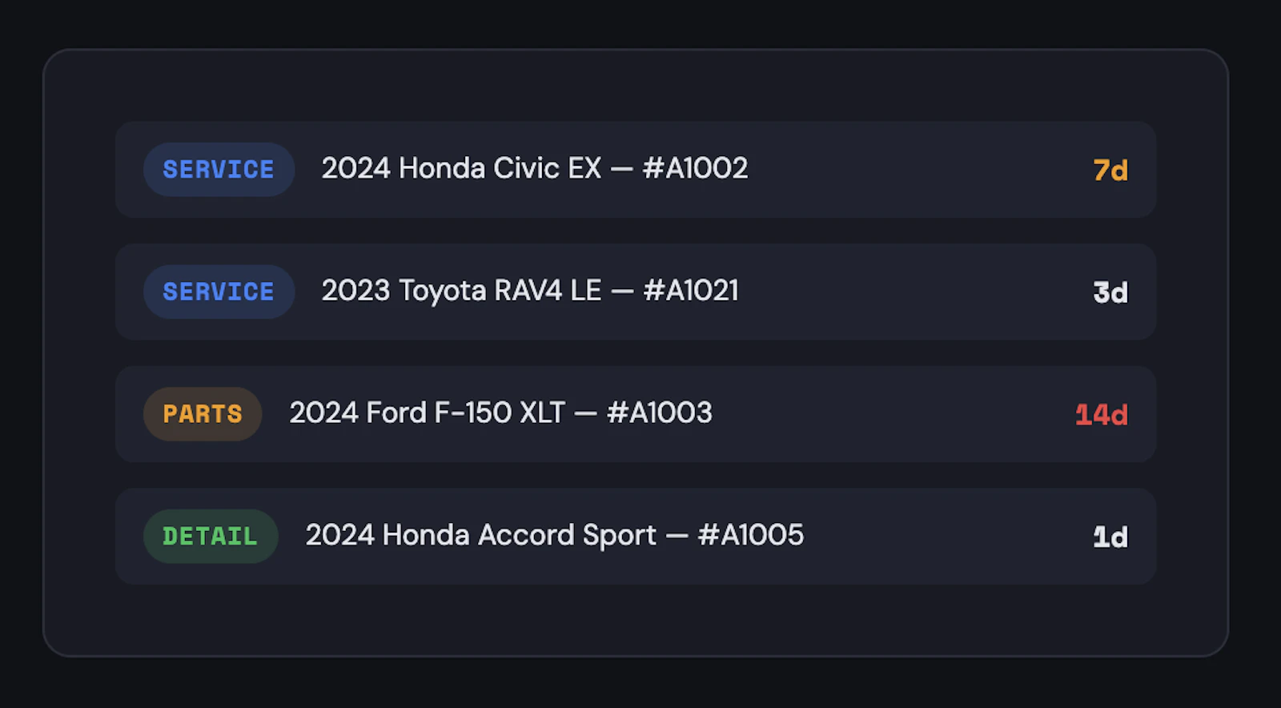Click the 1d age indicator
1281x708 pixels.
pyautogui.click(x=1110, y=537)
